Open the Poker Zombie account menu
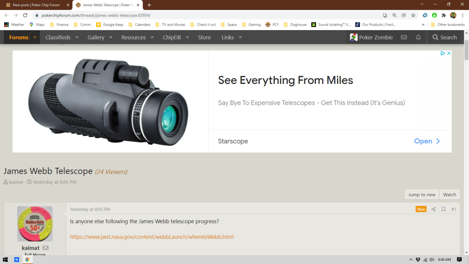The height and width of the screenshot is (264, 469). (x=371, y=38)
